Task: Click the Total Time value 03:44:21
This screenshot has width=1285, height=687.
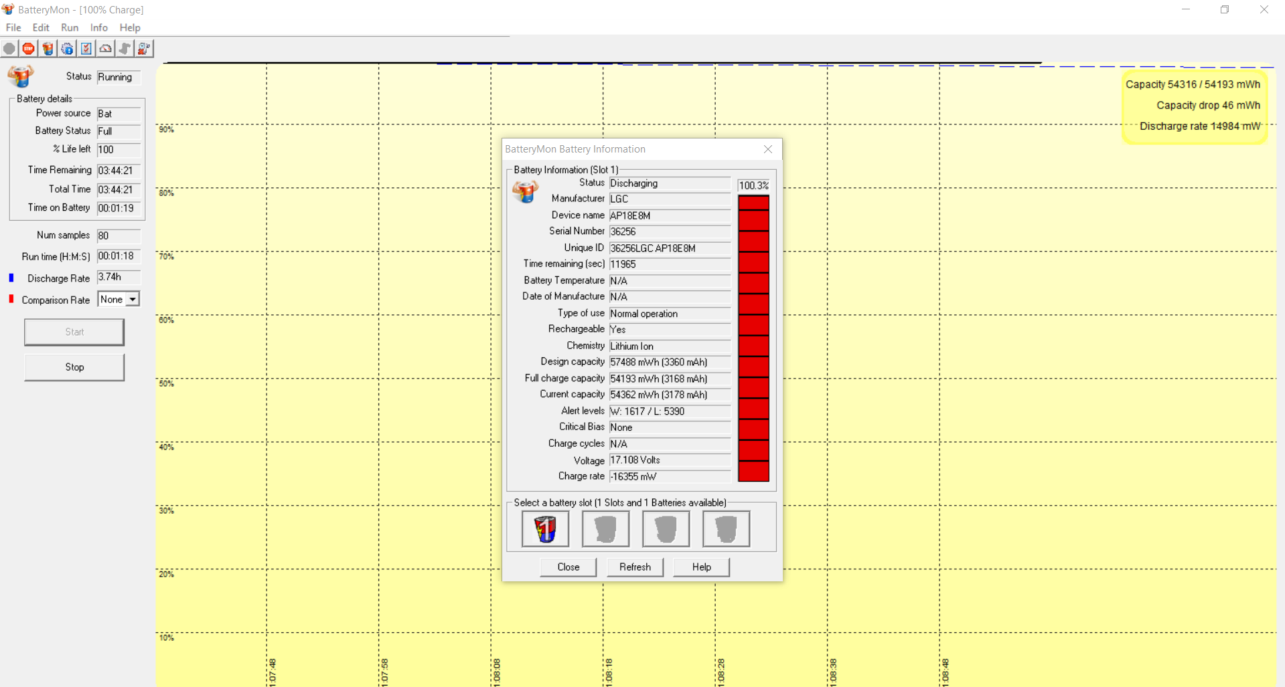Action: [x=119, y=190]
